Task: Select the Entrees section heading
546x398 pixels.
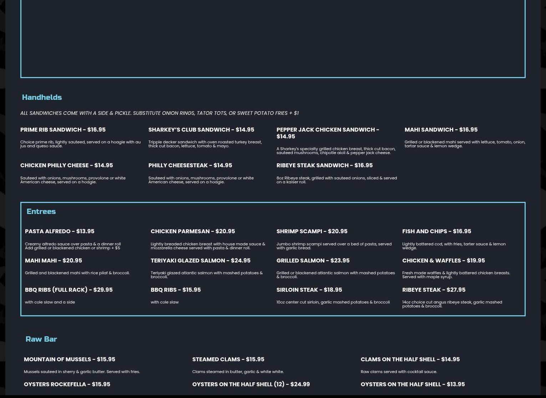Action: 41,211
